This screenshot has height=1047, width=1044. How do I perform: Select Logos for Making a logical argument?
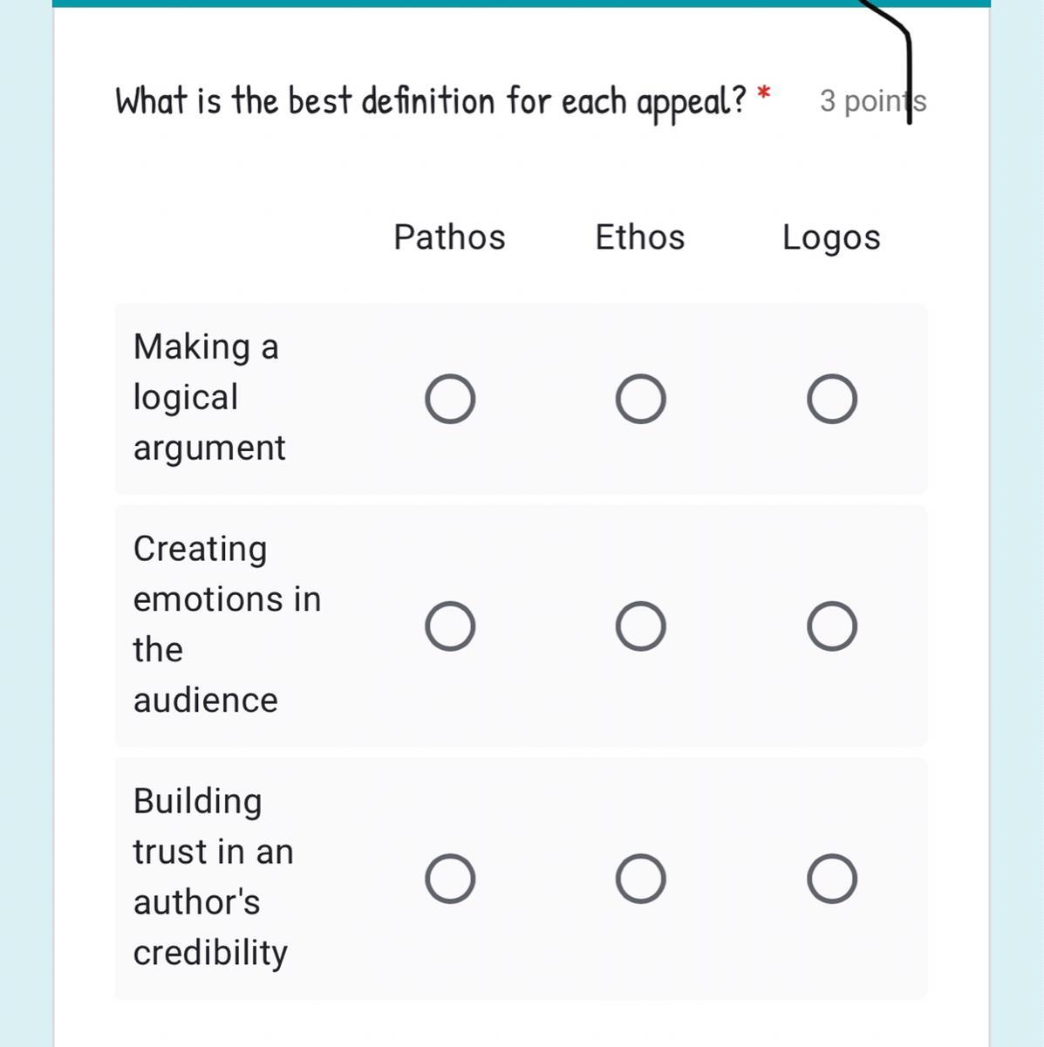pyautogui.click(x=831, y=400)
